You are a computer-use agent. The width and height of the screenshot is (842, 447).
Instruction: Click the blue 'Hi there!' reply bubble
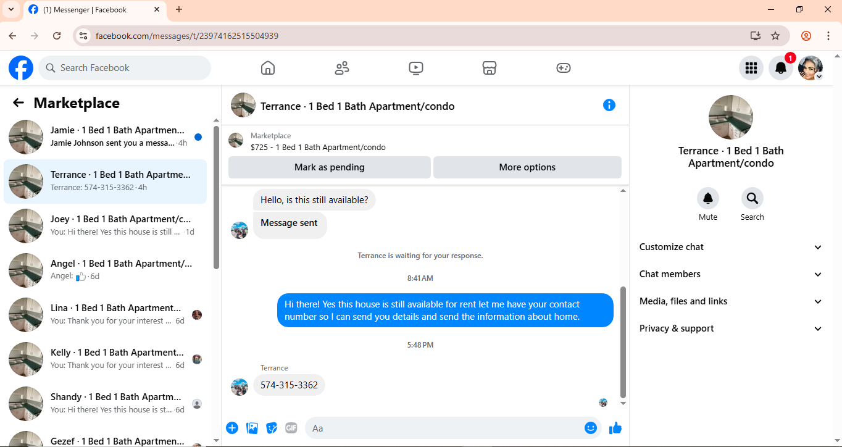click(445, 311)
